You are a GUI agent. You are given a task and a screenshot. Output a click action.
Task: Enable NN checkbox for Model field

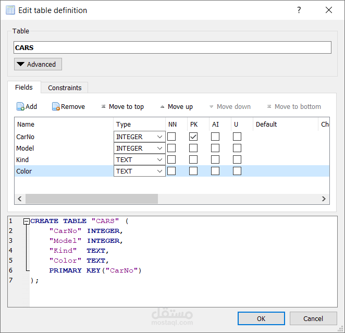tap(171, 148)
